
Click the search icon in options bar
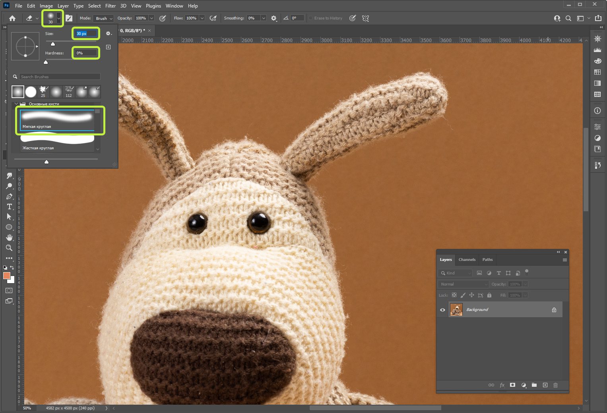pos(568,18)
